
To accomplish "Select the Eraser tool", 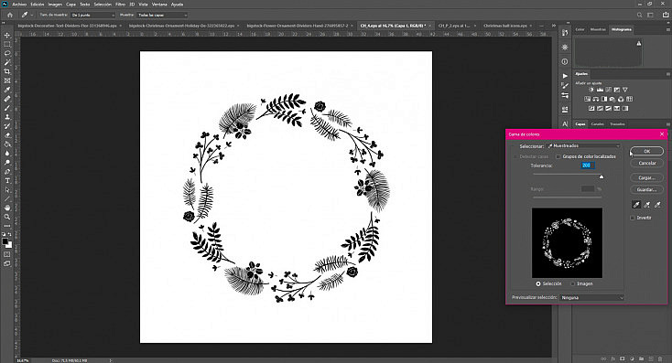I will [x=7, y=135].
